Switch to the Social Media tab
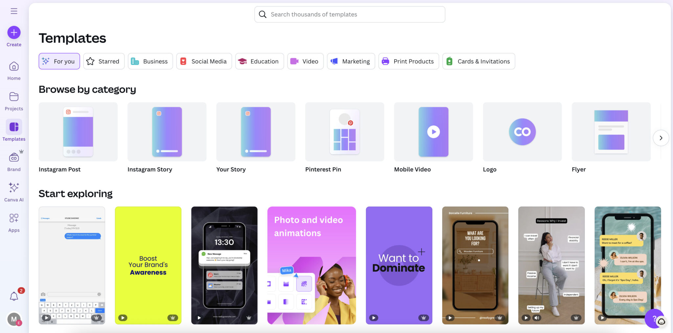The height and width of the screenshot is (333, 673). pos(204,61)
